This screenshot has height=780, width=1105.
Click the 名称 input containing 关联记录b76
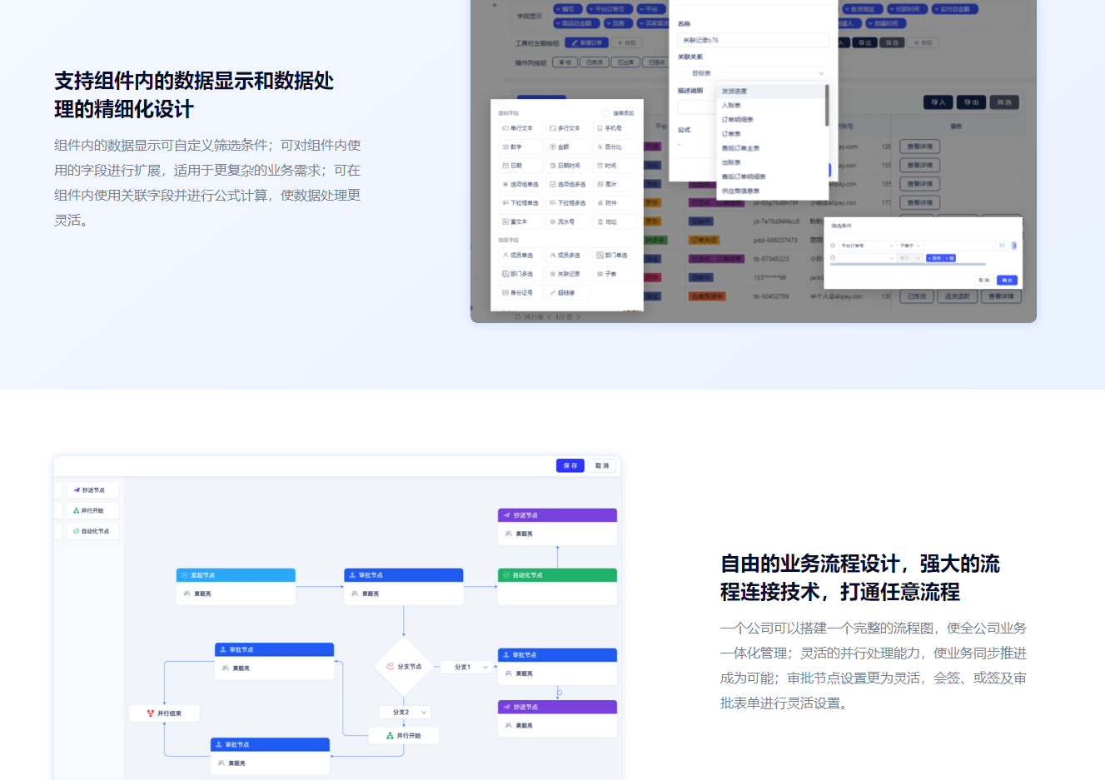tap(754, 40)
